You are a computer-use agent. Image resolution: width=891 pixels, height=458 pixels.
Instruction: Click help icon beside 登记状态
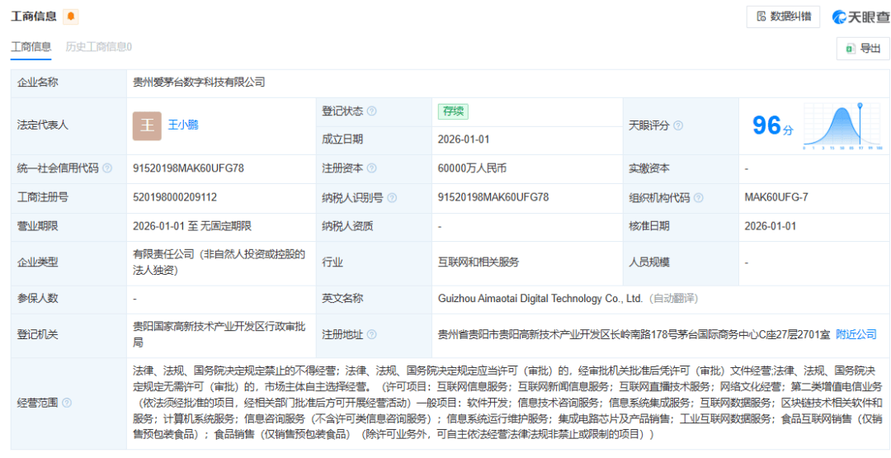(371, 111)
